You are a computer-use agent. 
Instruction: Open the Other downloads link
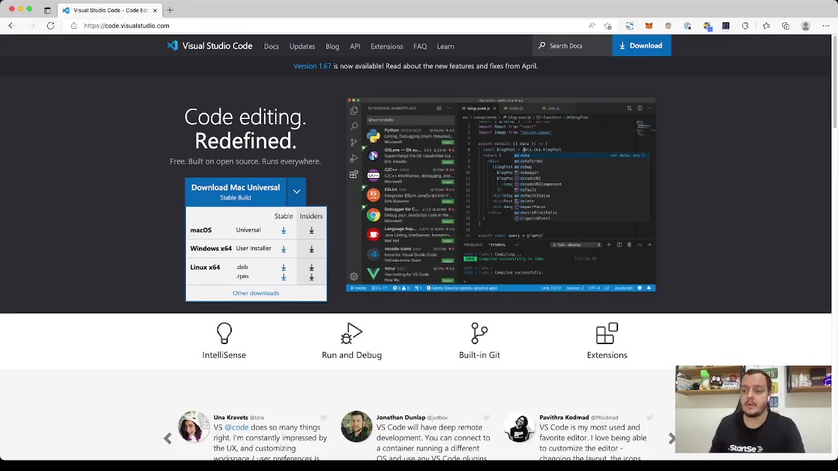tap(256, 293)
